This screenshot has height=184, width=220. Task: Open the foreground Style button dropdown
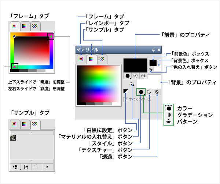click(x=128, y=76)
